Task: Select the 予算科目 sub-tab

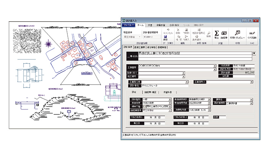Action: [167, 92]
